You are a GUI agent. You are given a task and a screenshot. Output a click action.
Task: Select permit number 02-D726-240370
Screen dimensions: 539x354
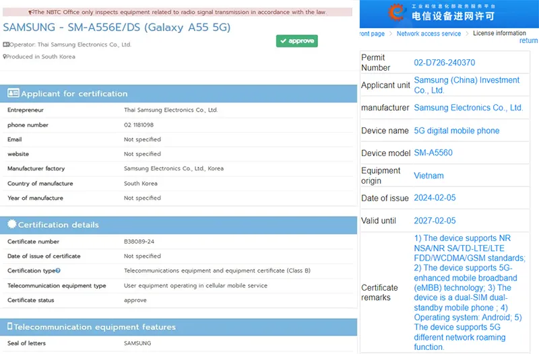click(x=444, y=63)
